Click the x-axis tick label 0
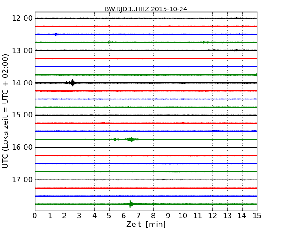The height and width of the screenshot is (234, 292). [35, 216]
